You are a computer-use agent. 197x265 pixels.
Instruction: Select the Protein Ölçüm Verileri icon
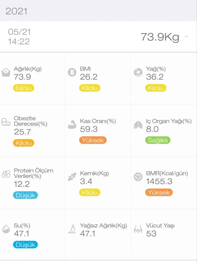6,174
